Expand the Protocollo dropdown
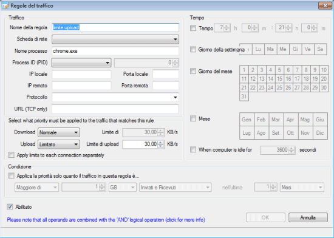Image resolution: width=334 pixels, height=238 pixels. point(115,97)
